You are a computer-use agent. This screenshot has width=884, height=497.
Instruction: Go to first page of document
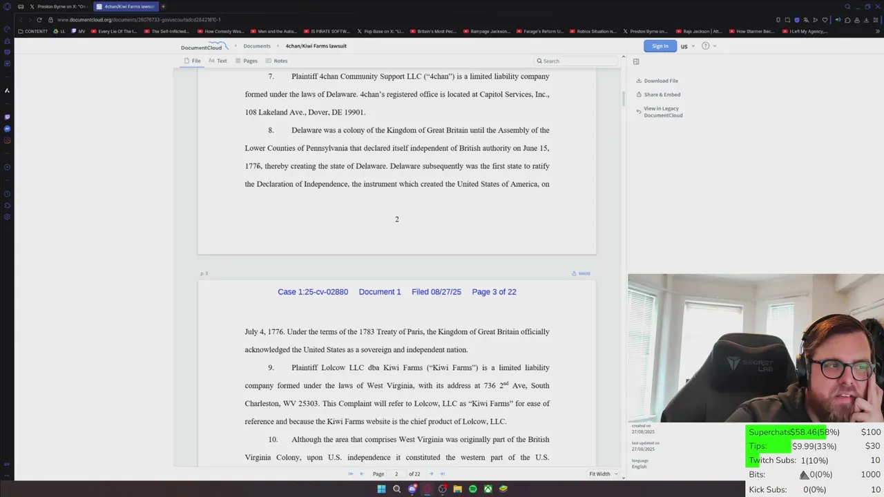[350, 474]
